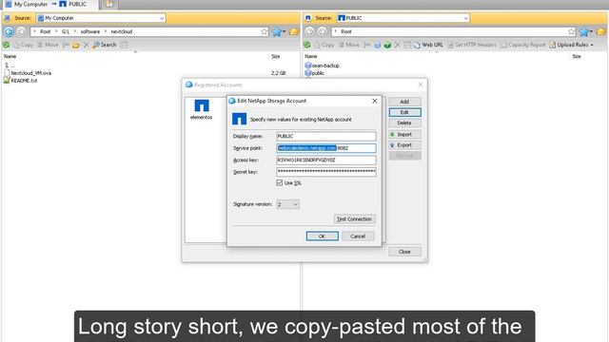Open a new tab with the tab icon
Image resolution: width=609 pixels, height=342 pixels.
[x=109, y=4]
